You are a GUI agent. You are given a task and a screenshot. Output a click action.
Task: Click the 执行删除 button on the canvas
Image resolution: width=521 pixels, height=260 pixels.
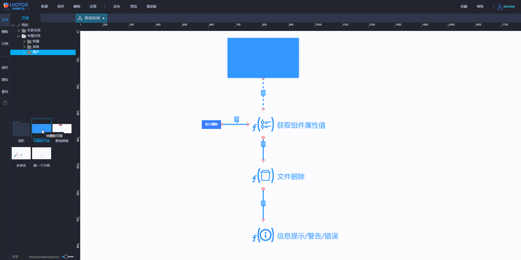coord(211,124)
